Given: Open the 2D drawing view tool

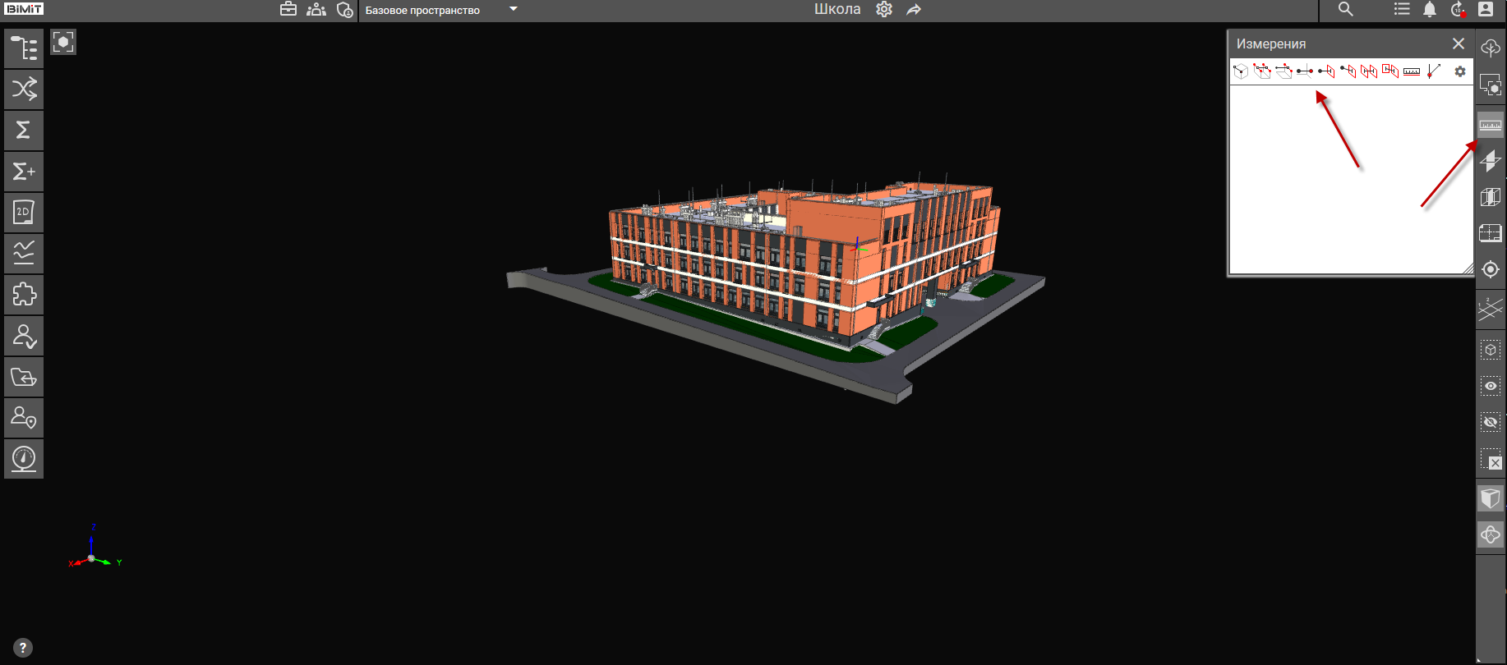Looking at the screenshot, I should pos(24,213).
